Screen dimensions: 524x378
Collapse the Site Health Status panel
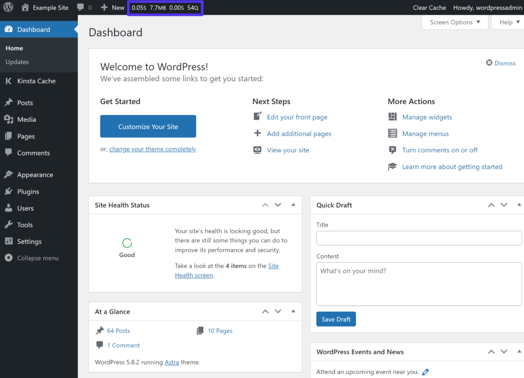[x=293, y=205]
